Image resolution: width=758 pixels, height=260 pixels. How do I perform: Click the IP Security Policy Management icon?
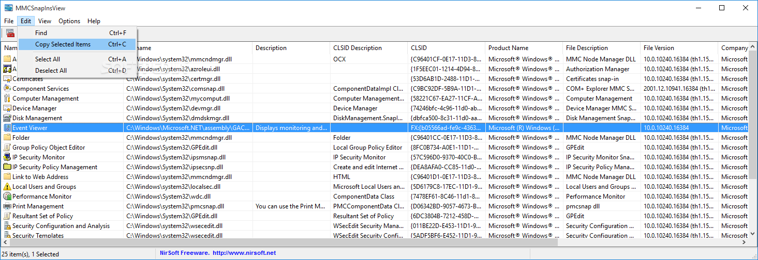tap(7, 167)
